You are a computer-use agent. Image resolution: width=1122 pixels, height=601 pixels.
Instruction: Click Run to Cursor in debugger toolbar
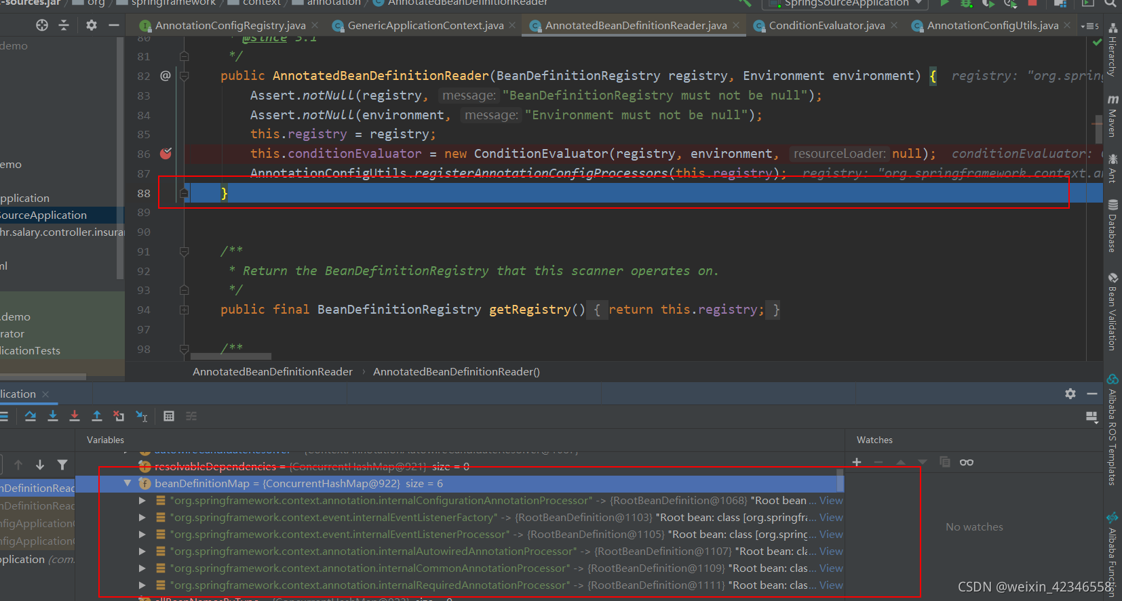(x=142, y=416)
